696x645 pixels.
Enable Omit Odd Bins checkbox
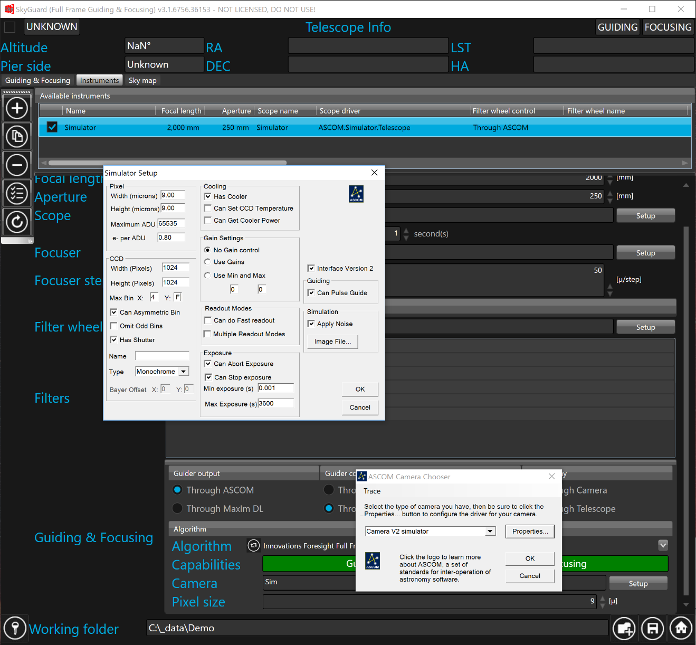tap(113, 326)
